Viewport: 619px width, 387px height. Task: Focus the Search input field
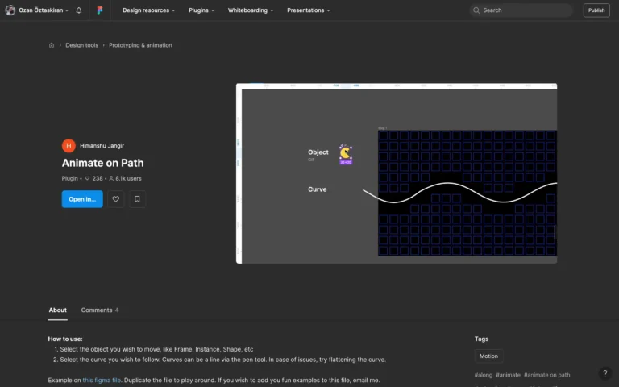coord(521,10)
